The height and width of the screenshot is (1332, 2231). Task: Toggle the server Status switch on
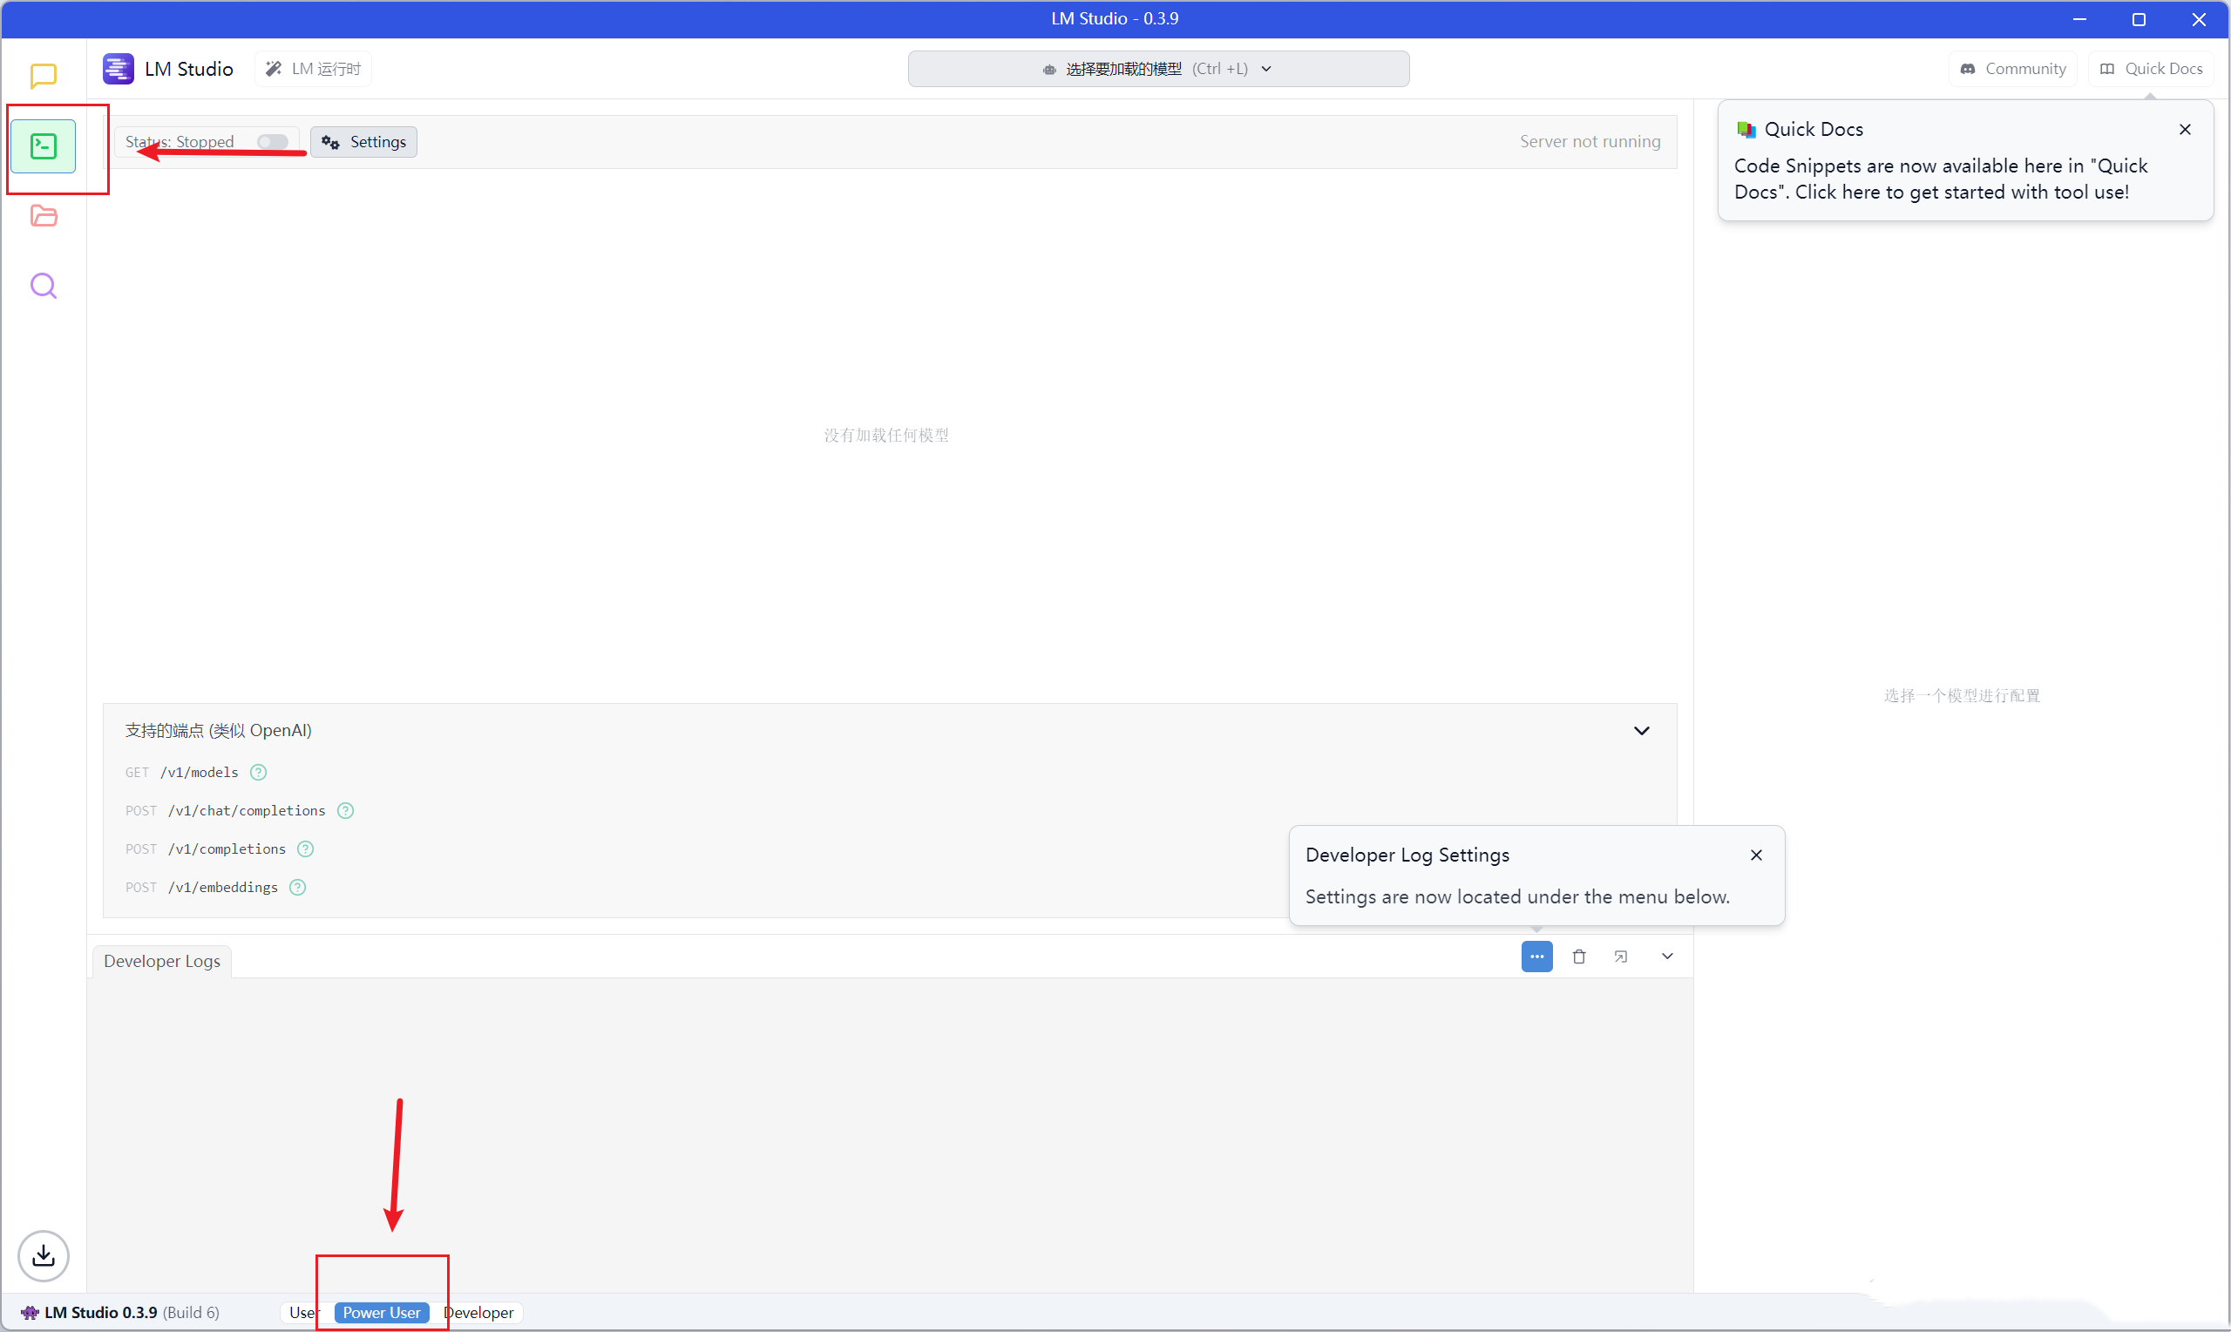[x=271, y=141]
